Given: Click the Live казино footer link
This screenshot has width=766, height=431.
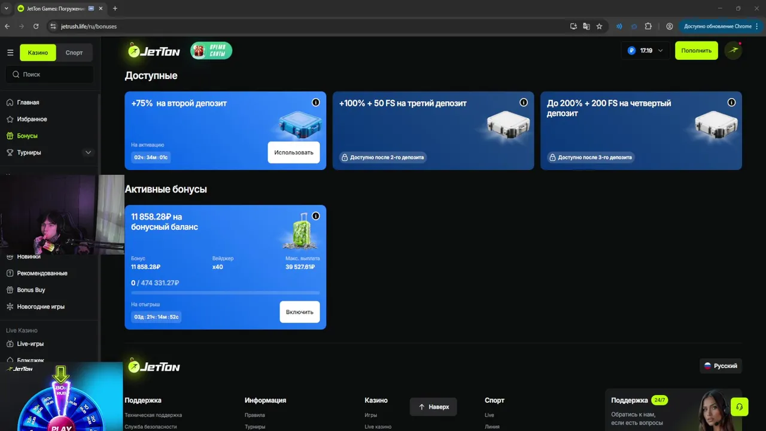Looking at the screenshot, I should tap(378, 427).
